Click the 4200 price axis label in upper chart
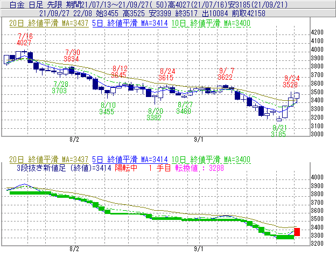Viewport: 336px width, 256px height. (317, 32)
